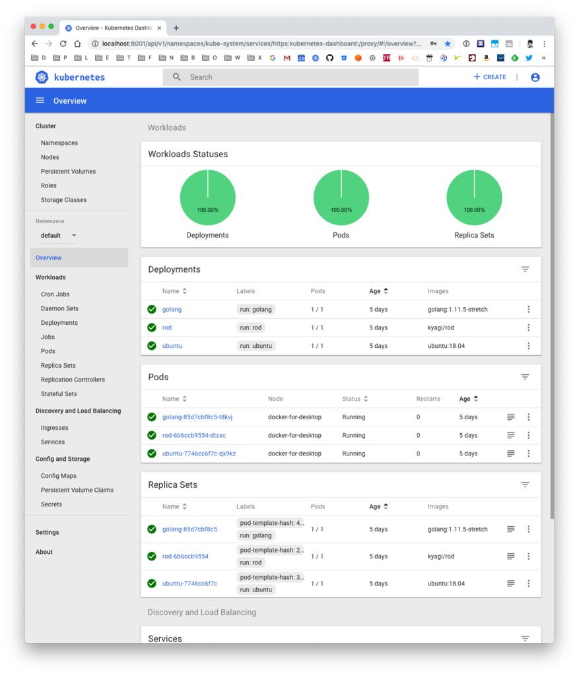Viewport: 579px width, 676px height.
Task: Open Namespaces in sidebar
Action: 59,143
